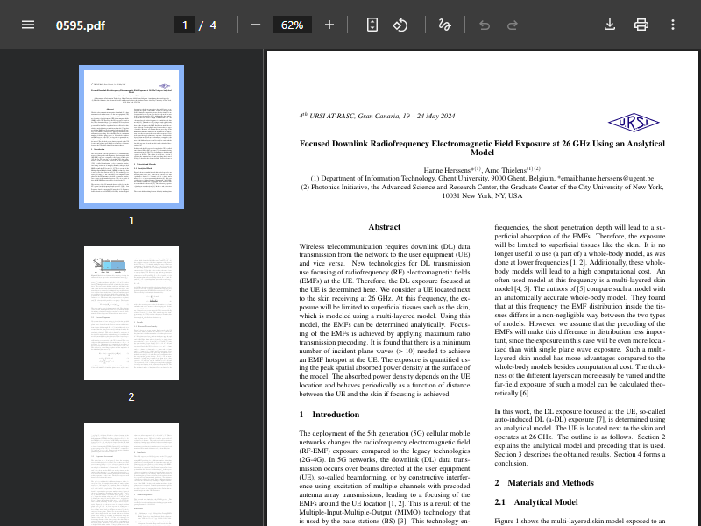Image resolution: width=701 pixels, height=526 pixels.
Task: Click the 62% zoom level field
Action: tap(293, 25)
